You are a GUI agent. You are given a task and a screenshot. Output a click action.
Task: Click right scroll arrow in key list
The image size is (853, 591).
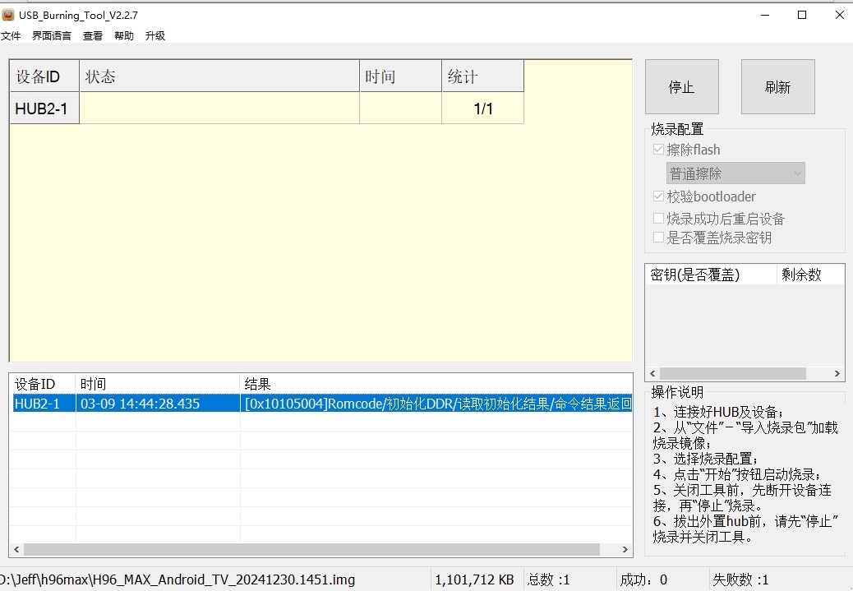pos(837,374)
